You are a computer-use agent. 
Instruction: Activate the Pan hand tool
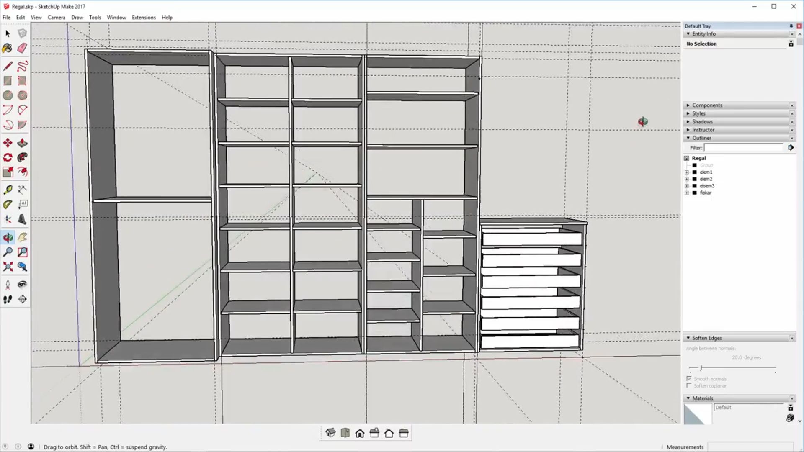[x=22, y=237]
